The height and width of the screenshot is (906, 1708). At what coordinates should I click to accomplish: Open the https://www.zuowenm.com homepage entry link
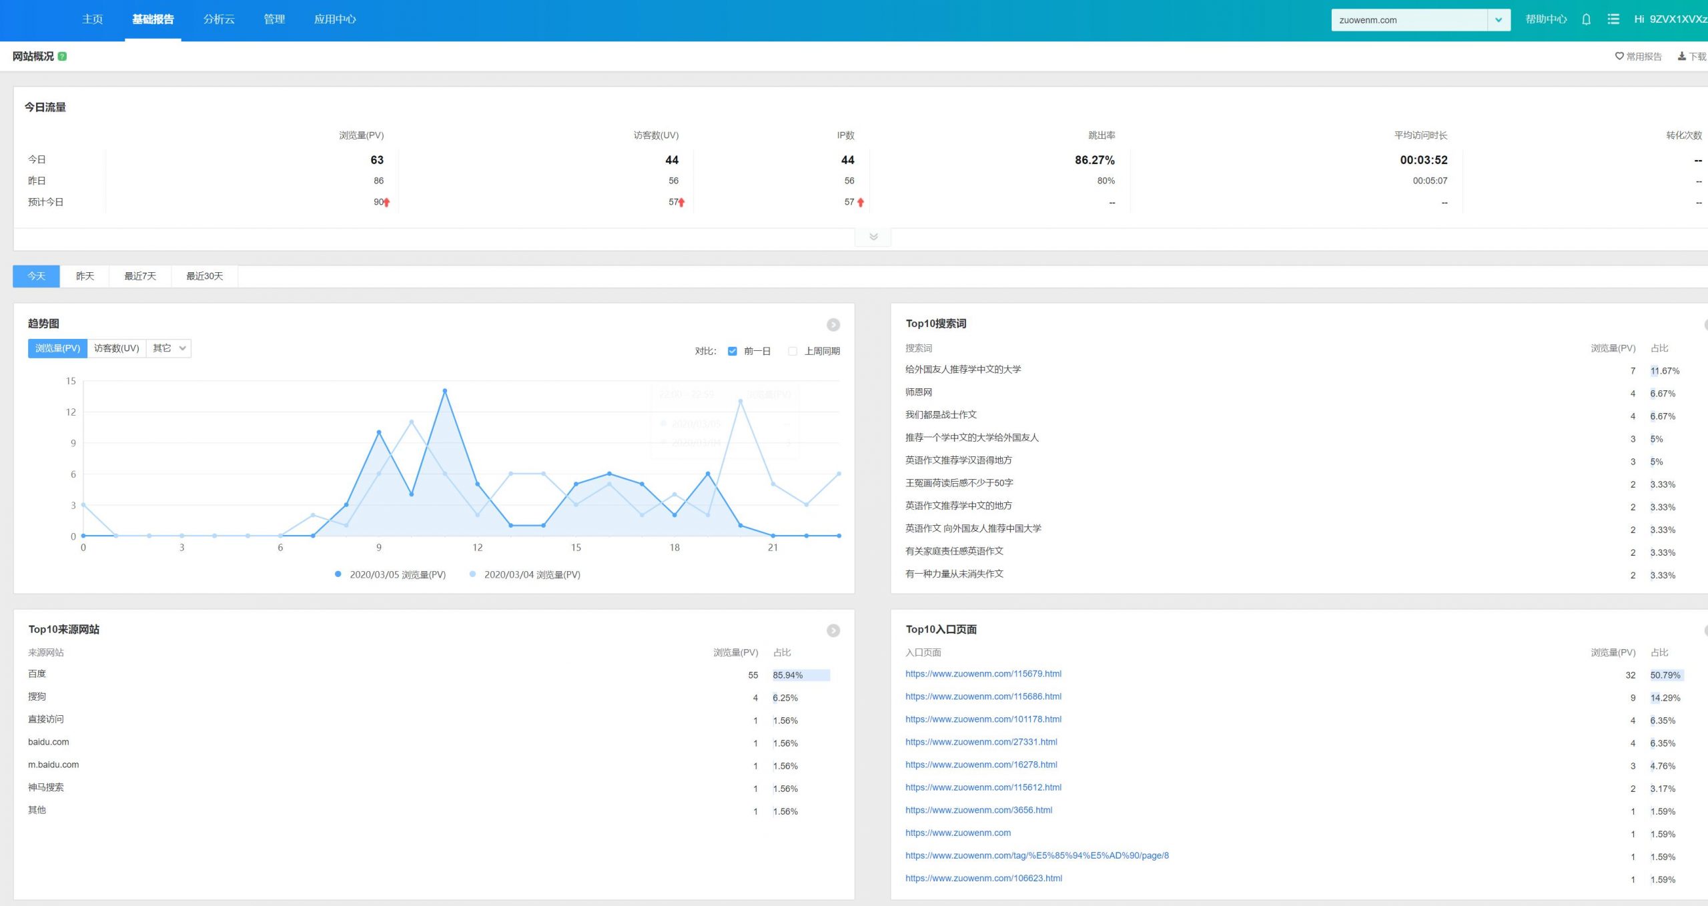point(958,833)
